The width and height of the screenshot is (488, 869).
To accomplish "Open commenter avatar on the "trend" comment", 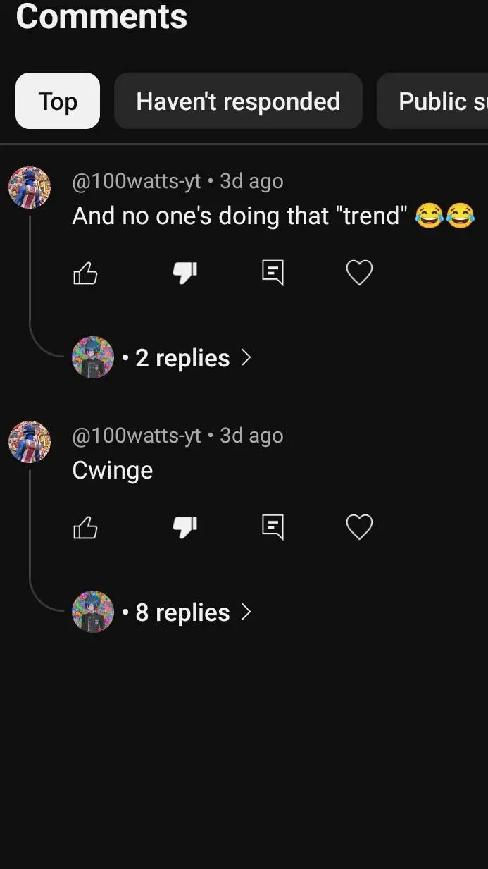I will click(29, 187).
